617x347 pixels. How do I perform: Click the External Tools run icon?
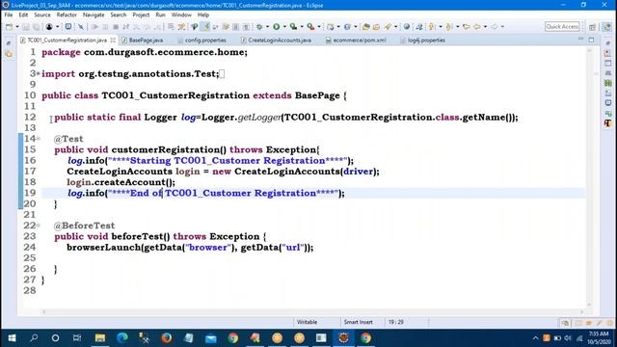pyautogui.click(x=310, y=27)
